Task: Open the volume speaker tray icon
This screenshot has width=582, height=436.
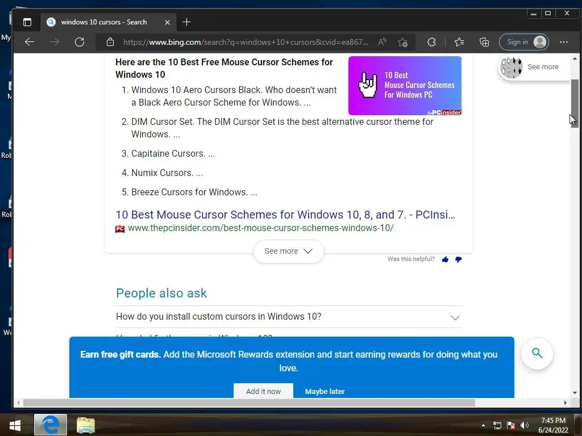Action: click(525, 425)
